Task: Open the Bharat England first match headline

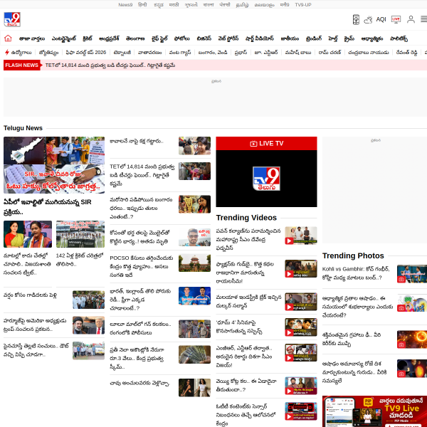Action: click(x=140, y=300)
